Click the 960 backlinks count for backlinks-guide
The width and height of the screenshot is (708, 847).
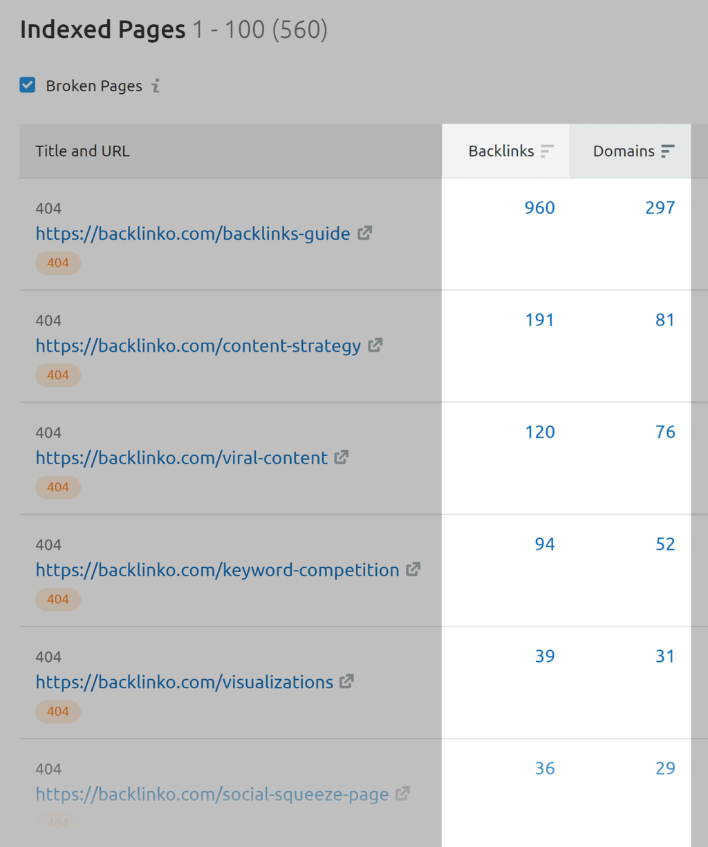pos(539,207)
